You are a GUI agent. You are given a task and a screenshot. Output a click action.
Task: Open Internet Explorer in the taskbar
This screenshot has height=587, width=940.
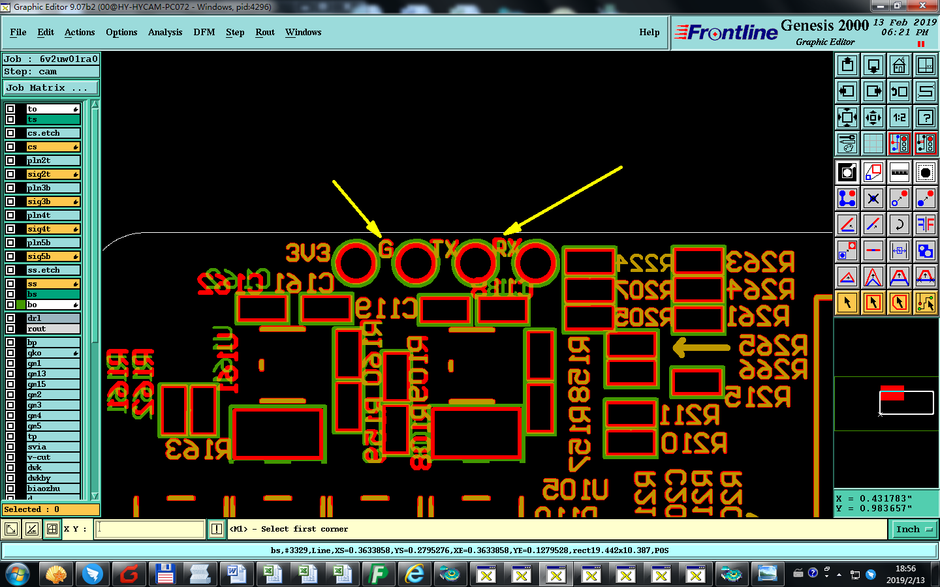pos(415,574)
